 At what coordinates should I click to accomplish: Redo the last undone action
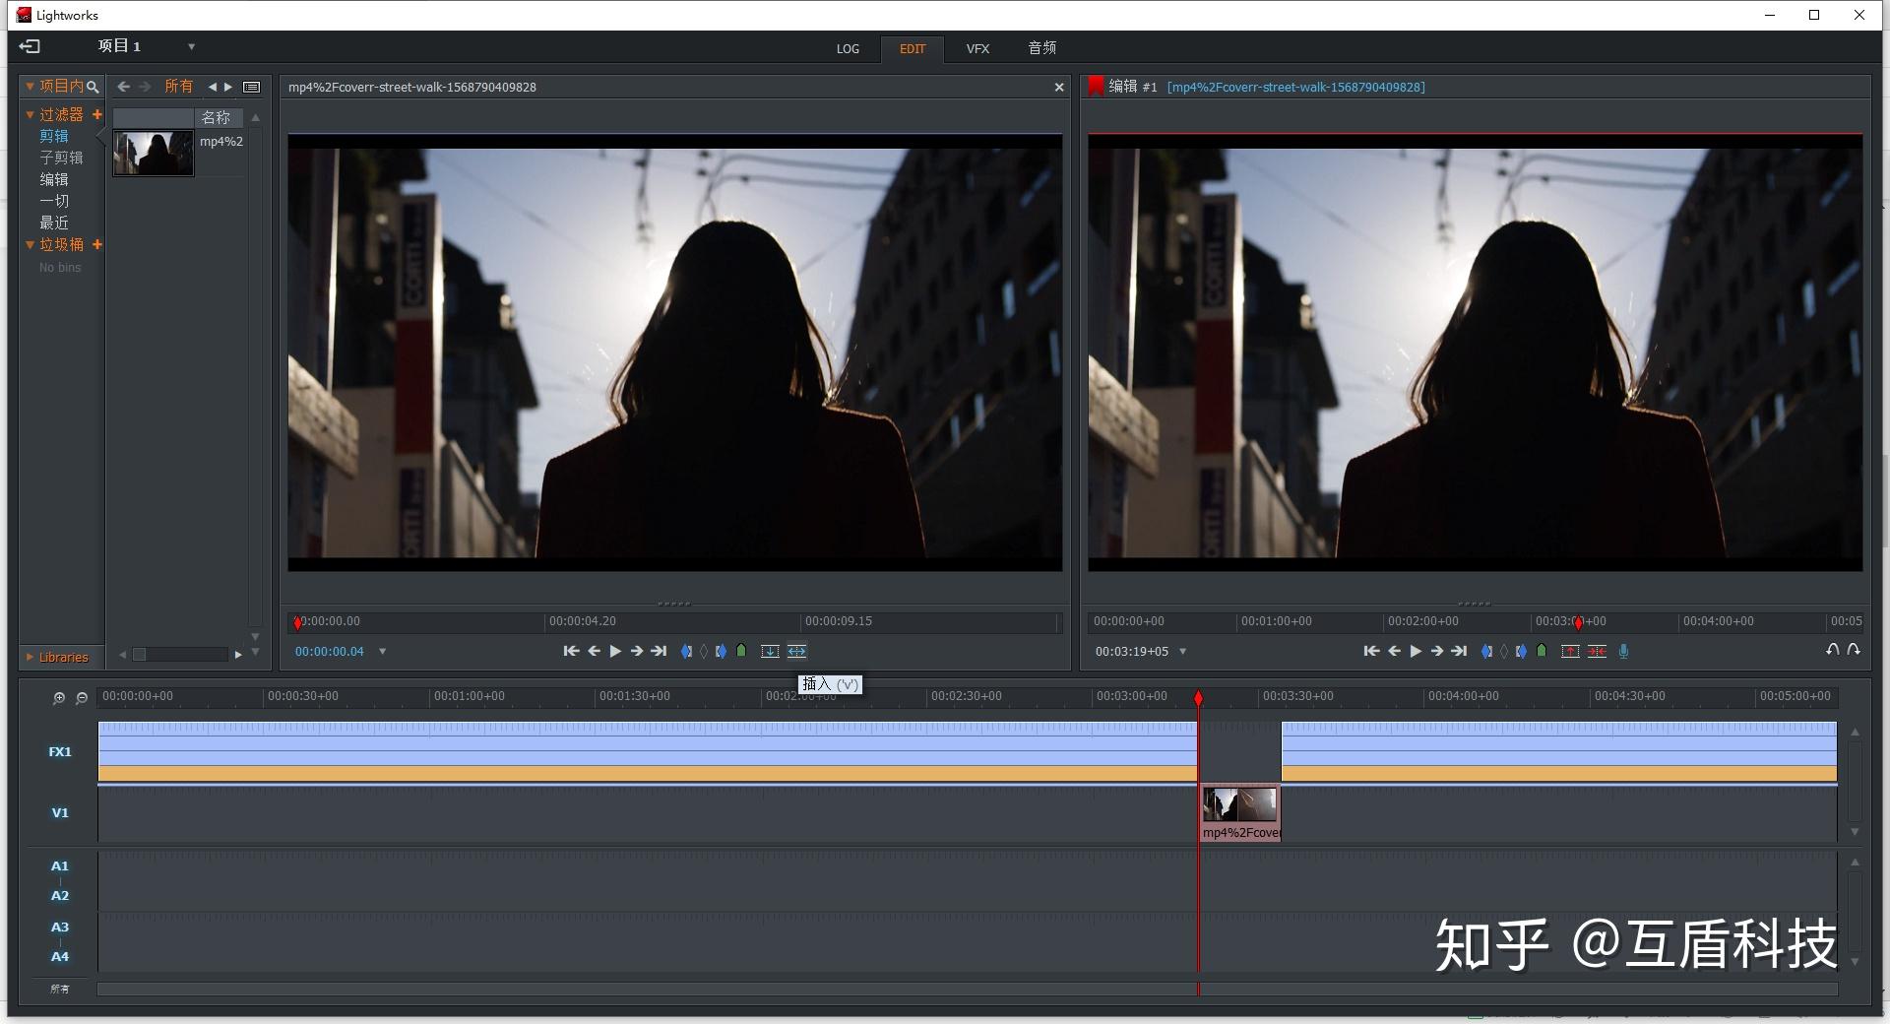click(x=1854, y=650)
